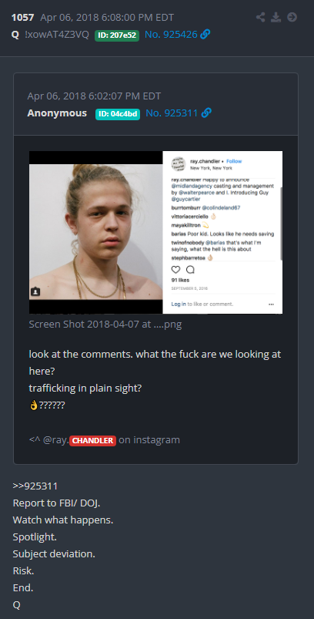Click the teal ID: 04c4bd badge
Image resolution: width=314 pixels, height=619 pixels.
pyautogui.click(x=118, y=114)
